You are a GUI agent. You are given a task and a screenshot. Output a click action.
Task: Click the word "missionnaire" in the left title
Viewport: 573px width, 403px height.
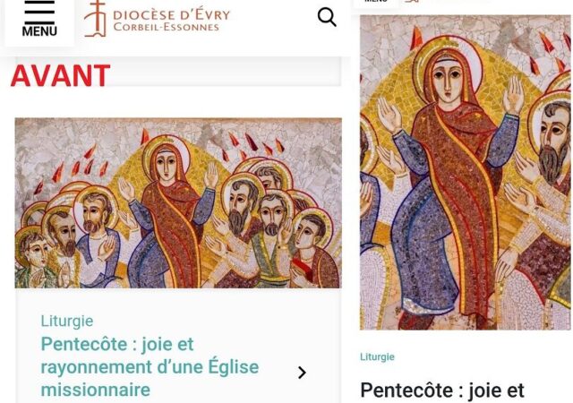point(96,390)
